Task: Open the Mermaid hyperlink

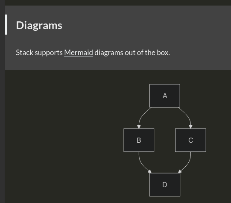Action: [79, 53]
